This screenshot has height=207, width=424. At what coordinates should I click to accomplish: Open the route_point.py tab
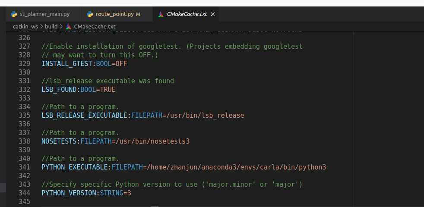(x=114, y=14)
